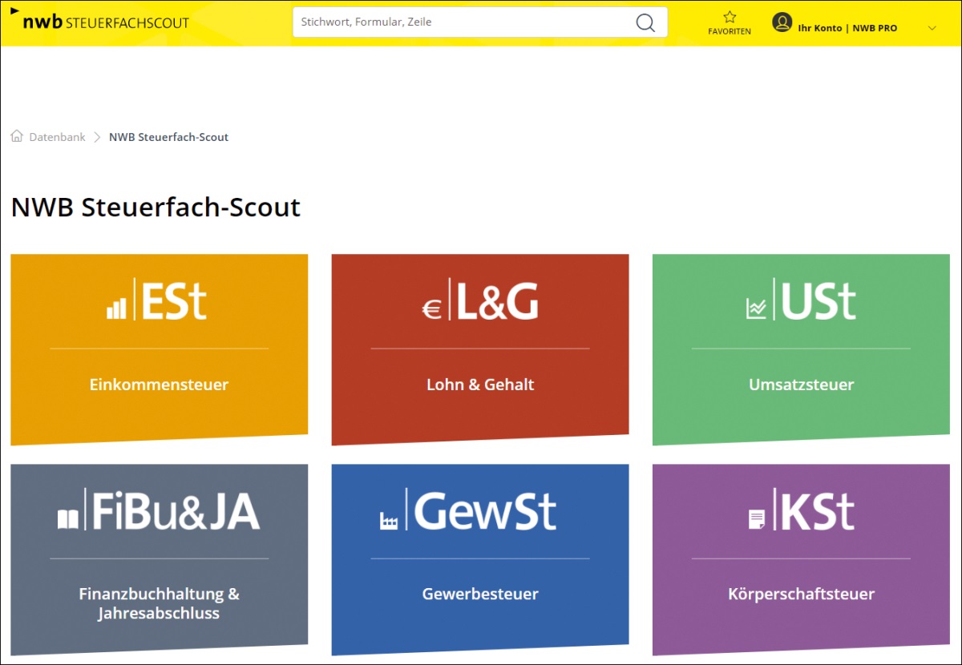The width and height of the screenshot is (962, 665).
Task: Click the magnifying glass search icon
Action: click(x=645, y=22)
